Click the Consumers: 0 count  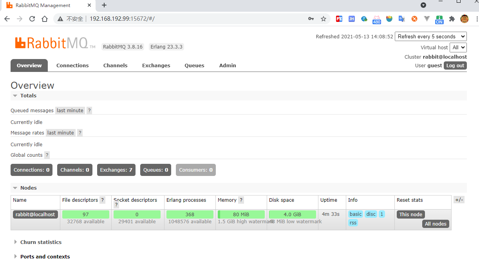[x=196, y=170]
